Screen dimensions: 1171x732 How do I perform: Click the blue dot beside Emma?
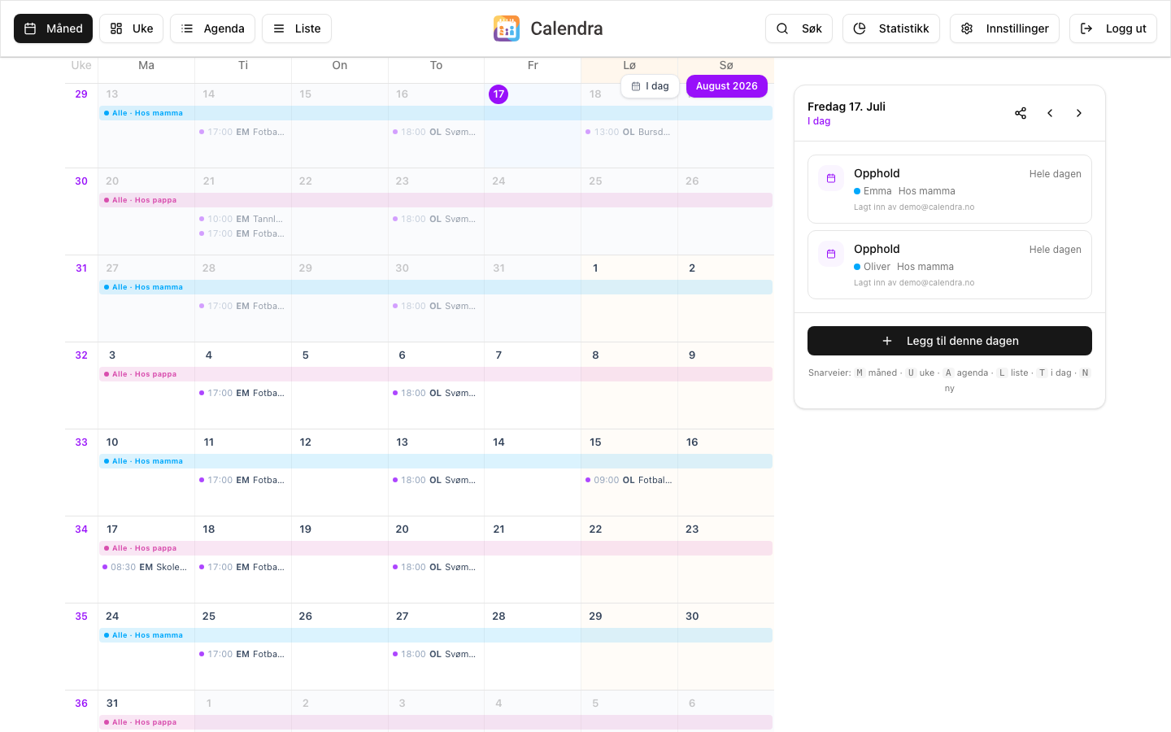(x=857, y=191)
